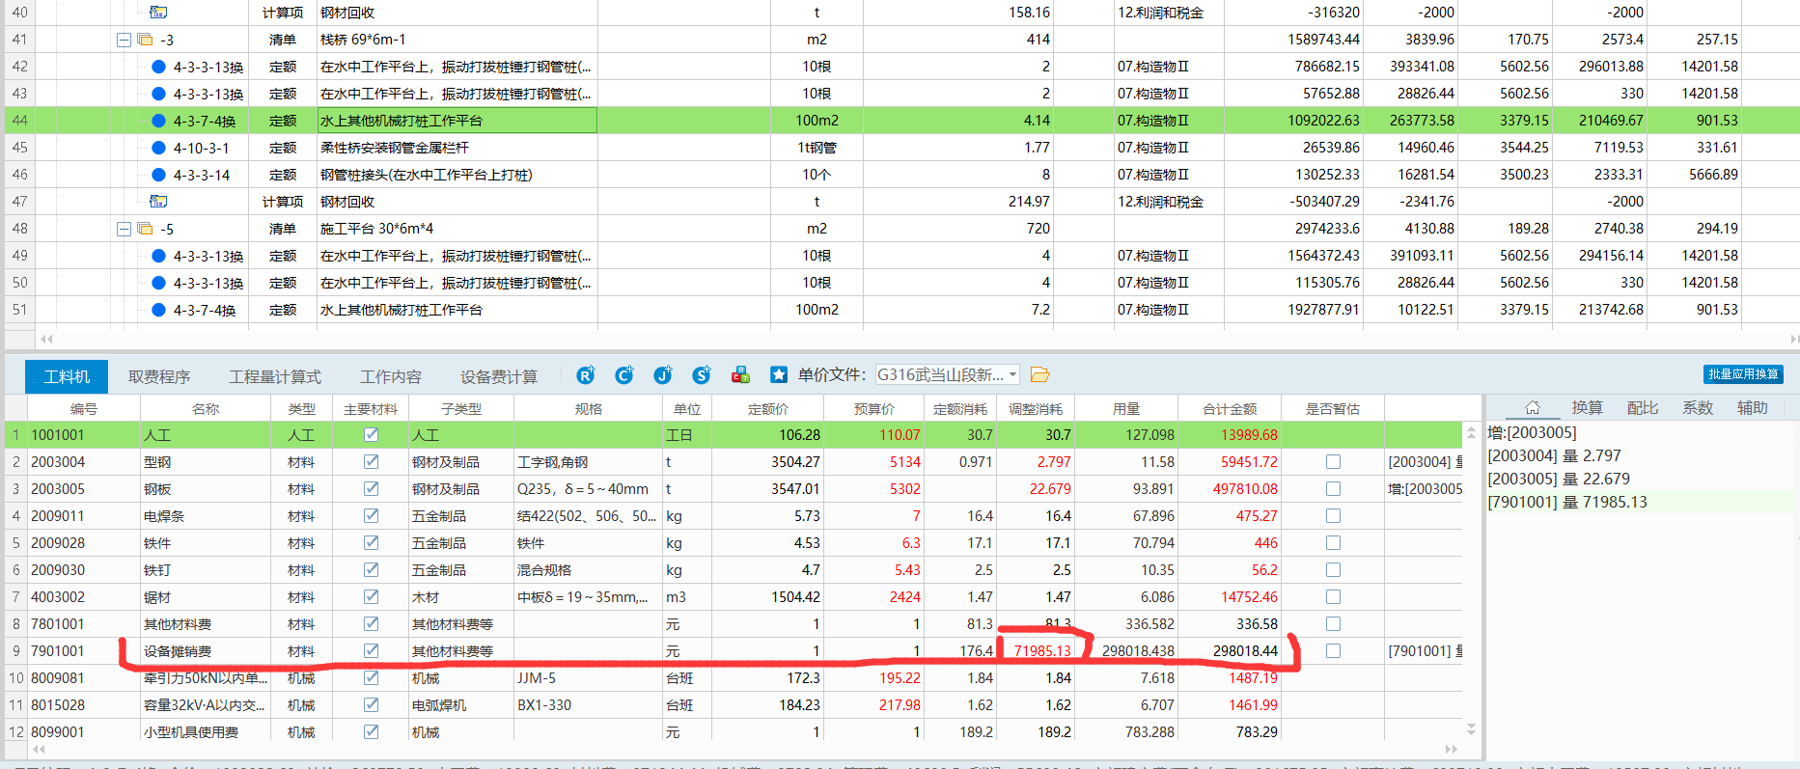Click the conversion entry [2003004] 量 2.797
This screenshot has width=1800, height=769.
point(1554,455)
